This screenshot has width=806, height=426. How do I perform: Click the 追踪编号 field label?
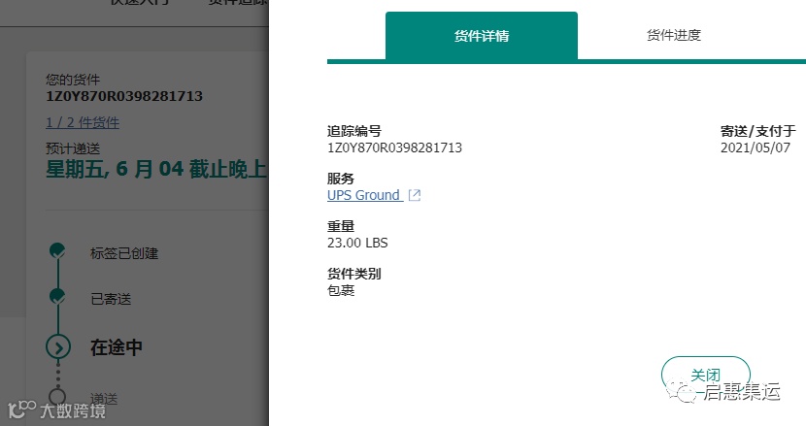click(354, 131)
